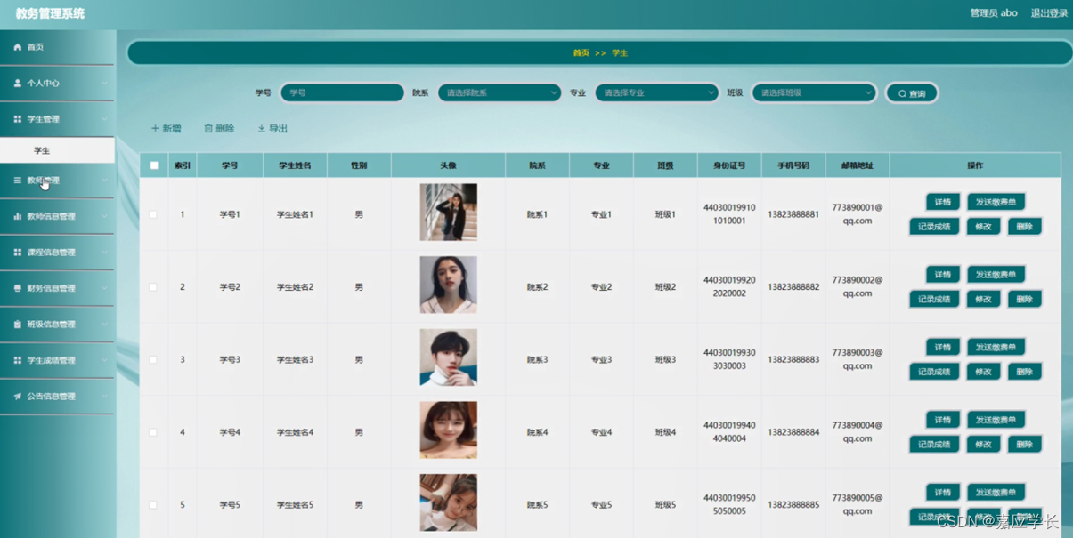Click the 院系2 cell

click(537, 287)
